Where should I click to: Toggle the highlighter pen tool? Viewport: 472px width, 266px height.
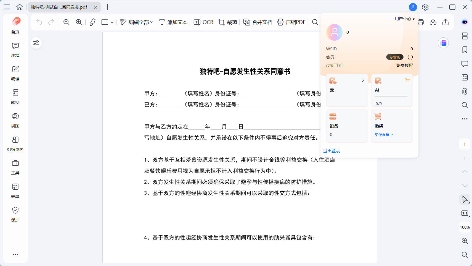tap(93, 22)
